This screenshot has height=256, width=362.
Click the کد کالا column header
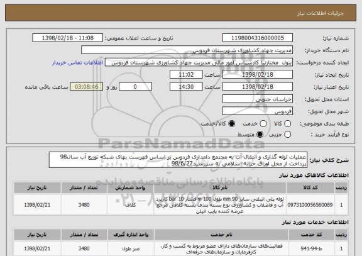(x=310, y=187)
